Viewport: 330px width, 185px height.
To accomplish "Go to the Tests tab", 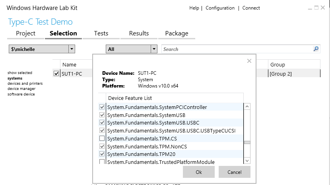I will point(101,33).
